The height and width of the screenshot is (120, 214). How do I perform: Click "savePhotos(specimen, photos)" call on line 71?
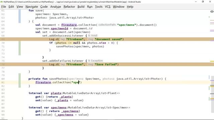(x=80, y=46)
